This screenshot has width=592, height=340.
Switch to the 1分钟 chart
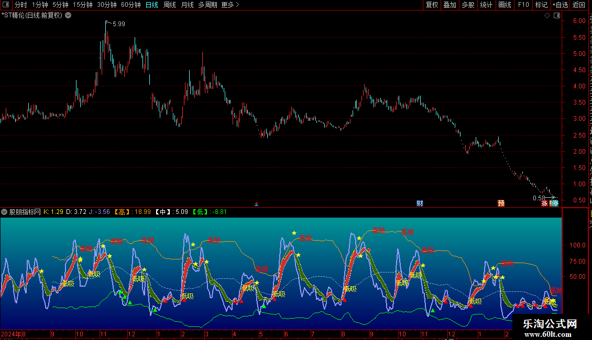40,5
